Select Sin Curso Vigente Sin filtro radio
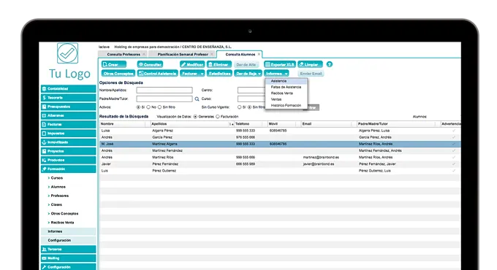497x270 pixels. 249,107
